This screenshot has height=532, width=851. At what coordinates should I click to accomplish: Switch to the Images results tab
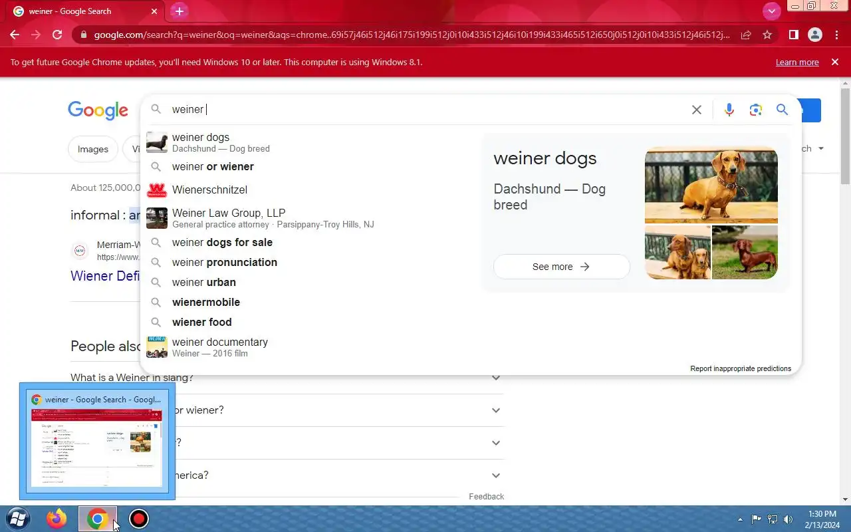[x=93, y=149]
